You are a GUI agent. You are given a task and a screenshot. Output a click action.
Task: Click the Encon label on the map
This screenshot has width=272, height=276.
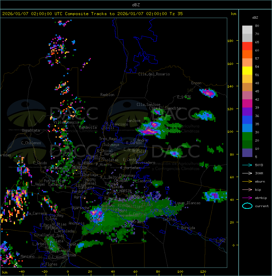click(196, 83)
